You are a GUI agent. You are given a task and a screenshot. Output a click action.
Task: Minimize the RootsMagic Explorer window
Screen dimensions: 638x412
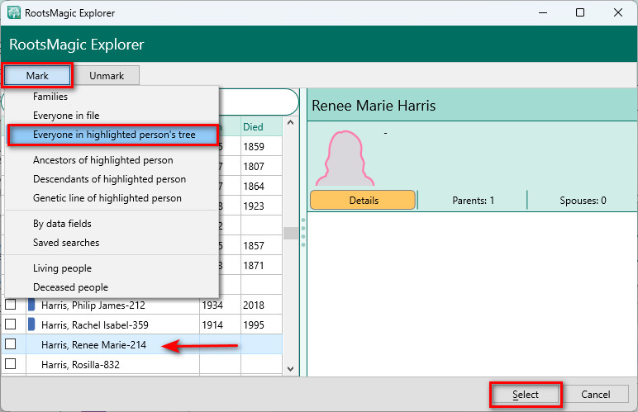[x=543, y=12]
